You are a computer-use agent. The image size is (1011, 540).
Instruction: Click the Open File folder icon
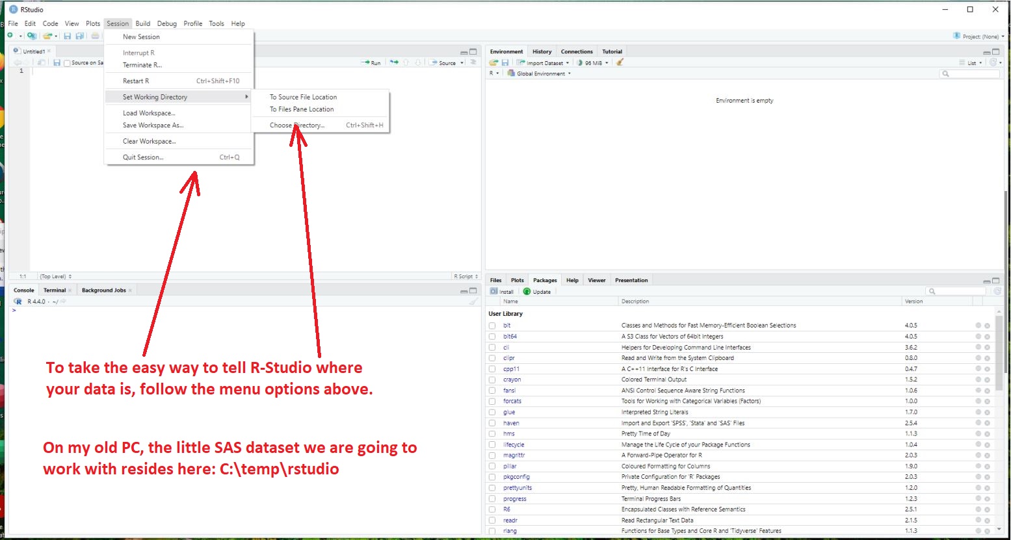point(47,36)
